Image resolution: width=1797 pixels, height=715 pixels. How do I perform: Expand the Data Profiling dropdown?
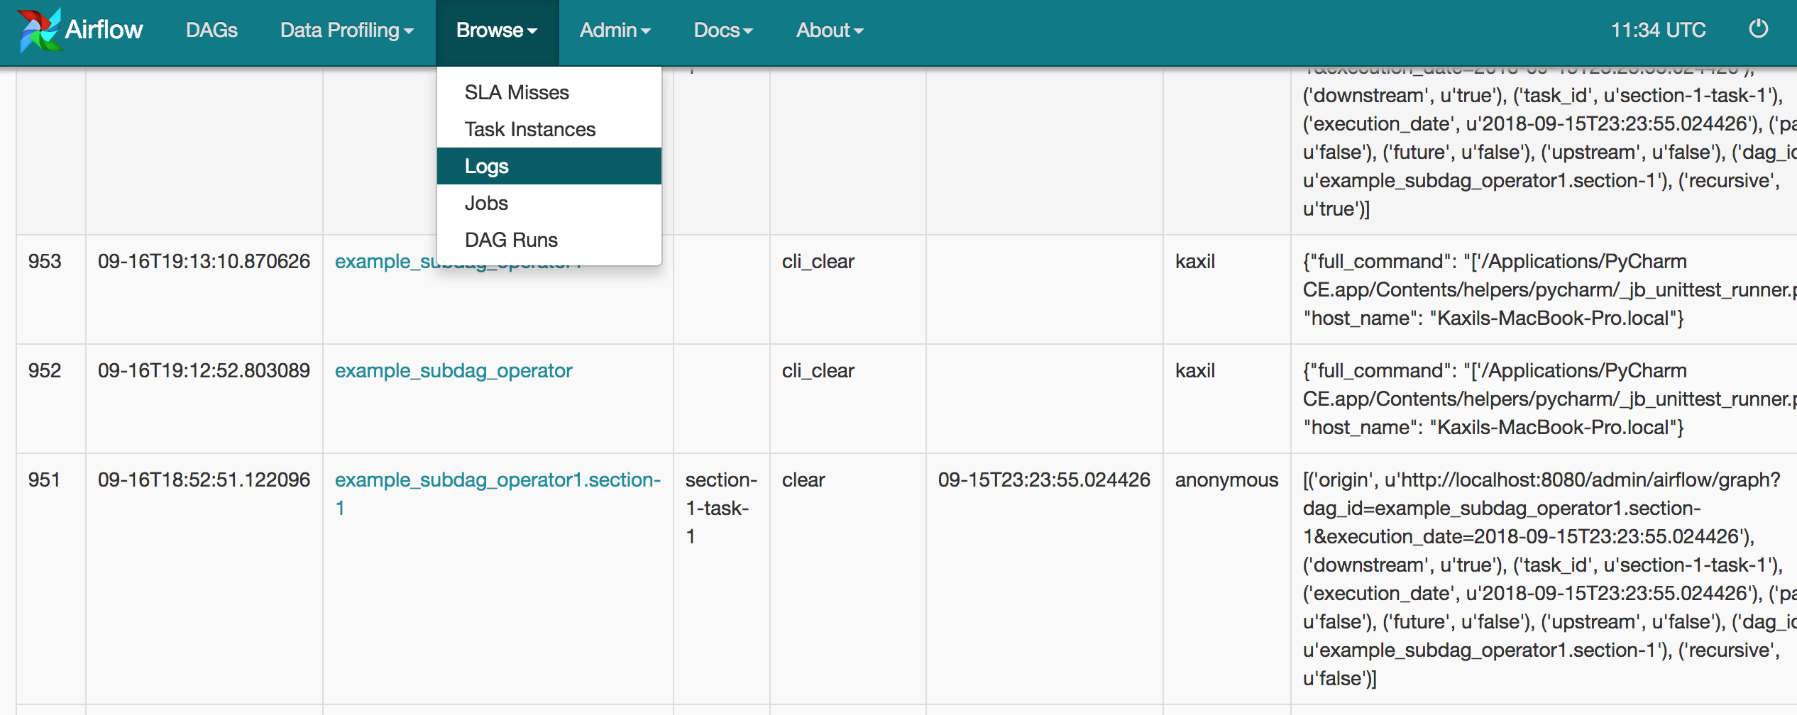[347, 30]
